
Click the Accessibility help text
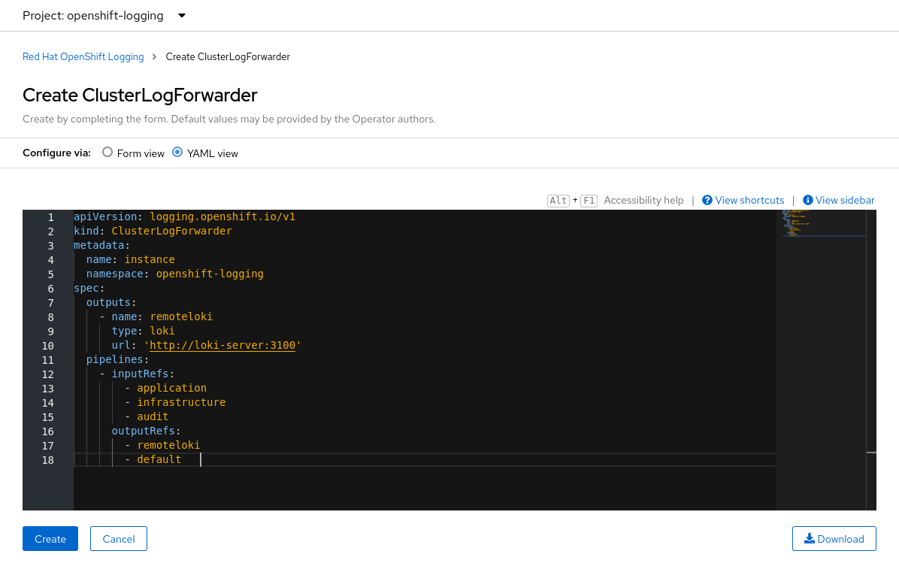click(x=643, y=201)
